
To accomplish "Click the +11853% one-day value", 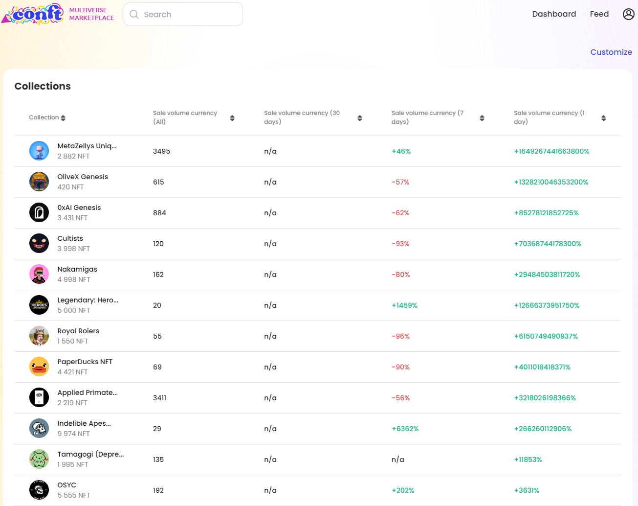I will click(528, 460).
